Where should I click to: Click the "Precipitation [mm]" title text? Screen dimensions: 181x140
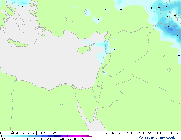18,133
